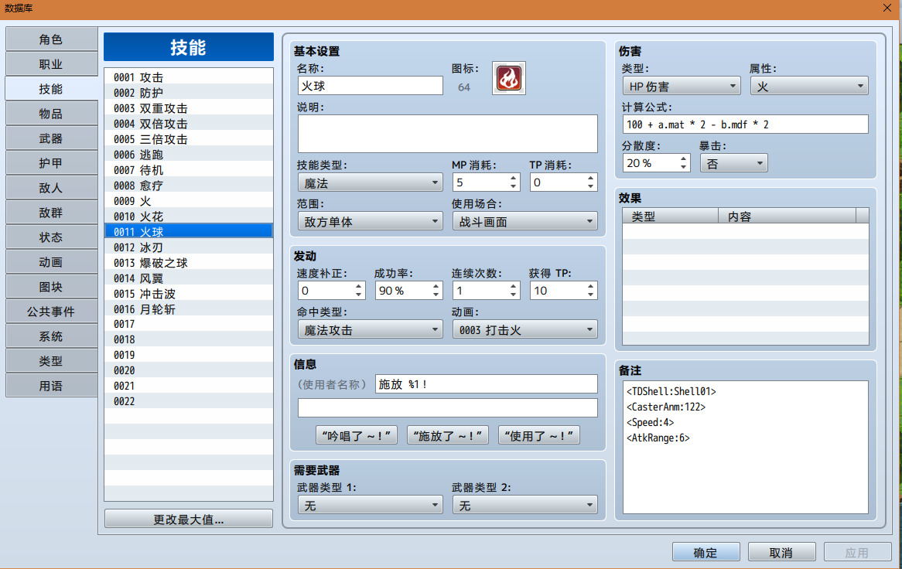Expand the 动画 dropdown showing 0003 打击火
The width and height of the screenshot is (902, 569).
pos(524,329)
